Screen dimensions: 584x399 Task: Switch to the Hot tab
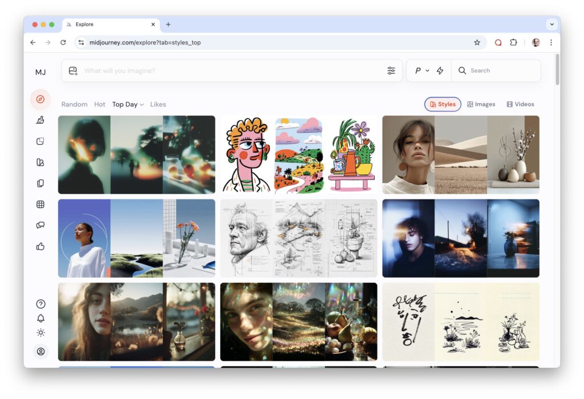(x=100, y=104)
